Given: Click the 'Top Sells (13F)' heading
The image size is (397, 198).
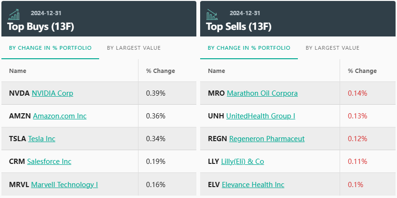Looking at the screenshot, I should point(239,27).
